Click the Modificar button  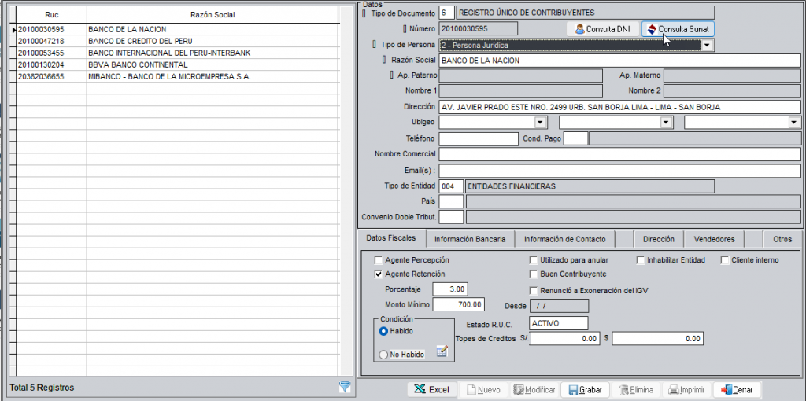tap(534, 390)
